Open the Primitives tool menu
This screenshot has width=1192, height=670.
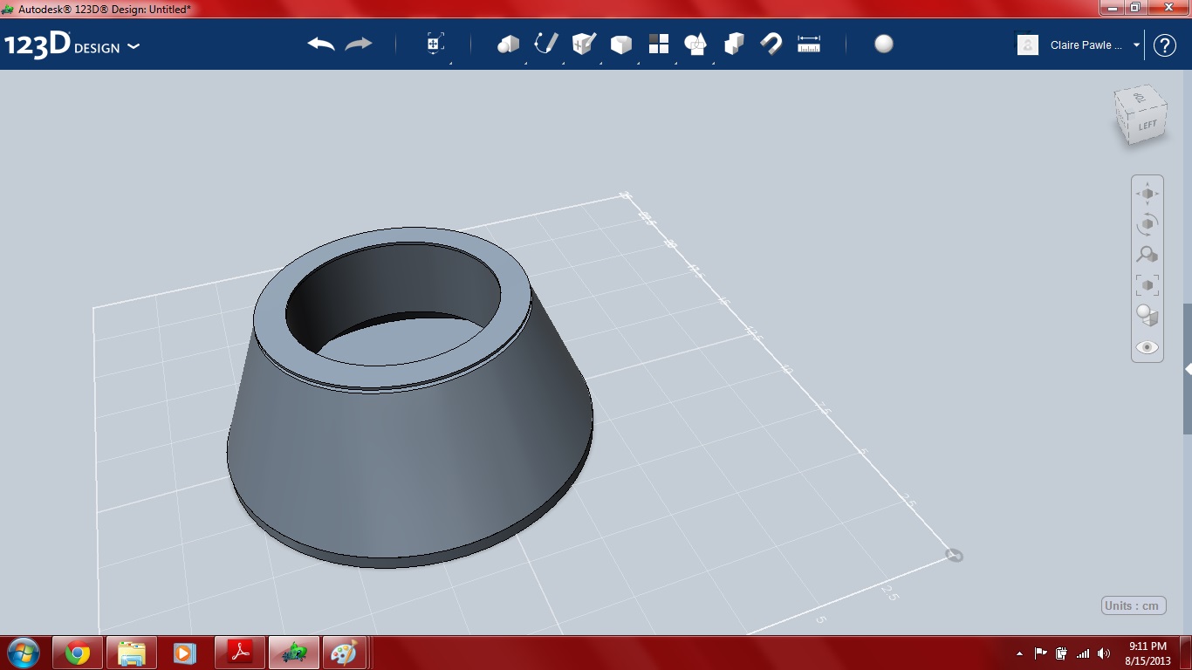click(x=509, y=44)
